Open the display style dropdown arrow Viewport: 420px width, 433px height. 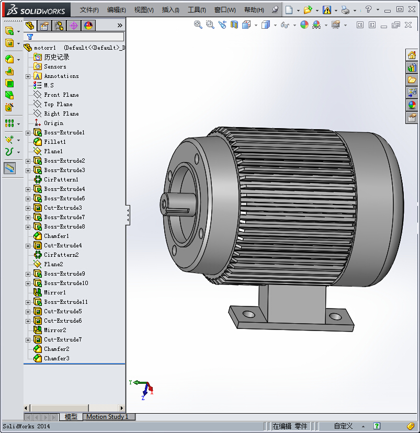pos(276,25)
